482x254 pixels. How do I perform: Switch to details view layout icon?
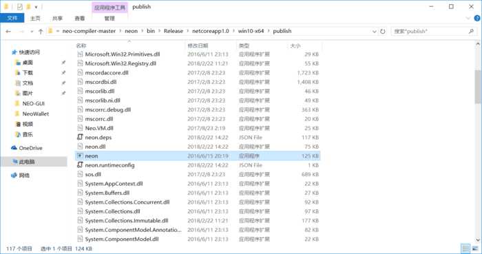coord(465,248)
